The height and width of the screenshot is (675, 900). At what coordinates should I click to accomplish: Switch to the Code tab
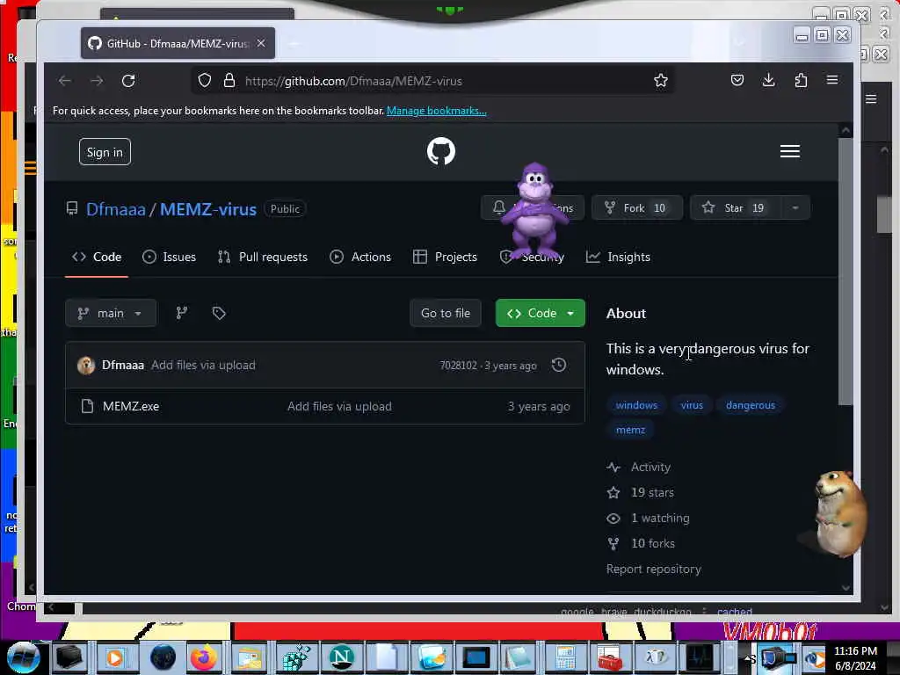97,258
